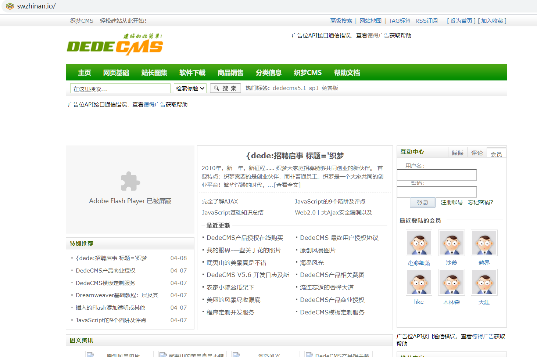Open article JavaScript基础知识总结

(233, 213)
